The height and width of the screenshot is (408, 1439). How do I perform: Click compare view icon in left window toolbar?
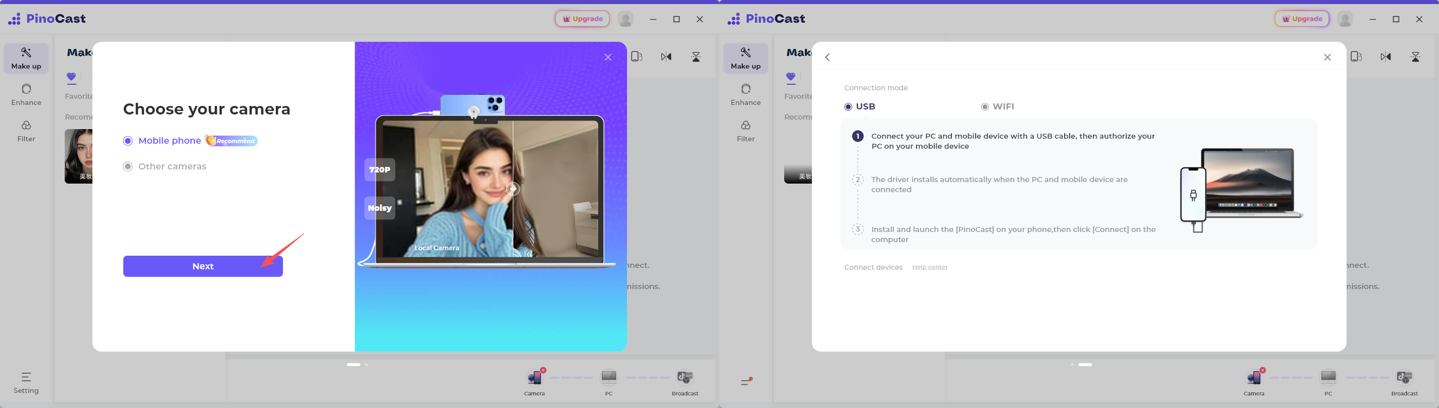pos(637,57)
